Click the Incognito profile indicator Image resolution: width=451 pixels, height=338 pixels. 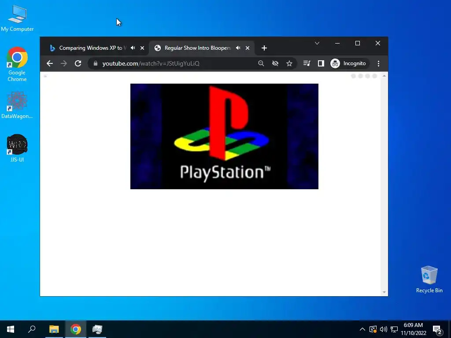click(349, 63)
